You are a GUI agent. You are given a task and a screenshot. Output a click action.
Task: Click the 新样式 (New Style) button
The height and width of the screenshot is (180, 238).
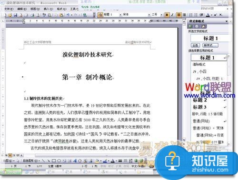tap(210, 45)
